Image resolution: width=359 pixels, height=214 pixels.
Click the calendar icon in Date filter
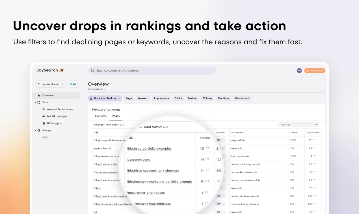[x=91, y=98]
